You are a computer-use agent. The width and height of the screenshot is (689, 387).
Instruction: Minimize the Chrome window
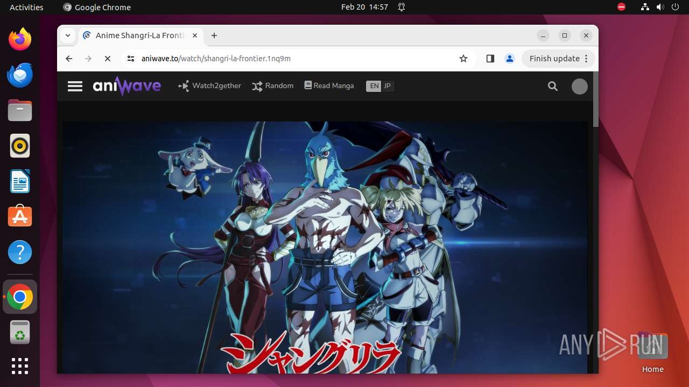pos(543,35)
